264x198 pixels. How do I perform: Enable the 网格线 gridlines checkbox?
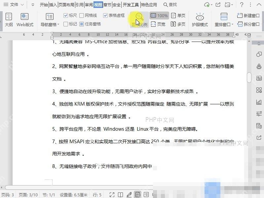pyautogui.click(x=82, y=16)
